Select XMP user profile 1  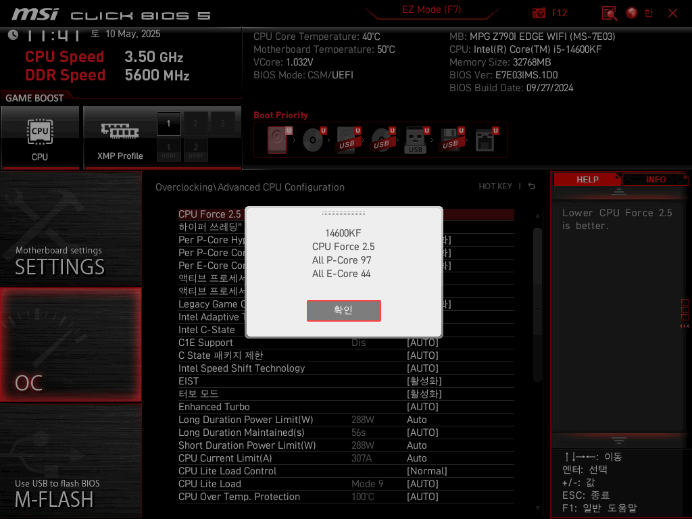tap(168, 150)
